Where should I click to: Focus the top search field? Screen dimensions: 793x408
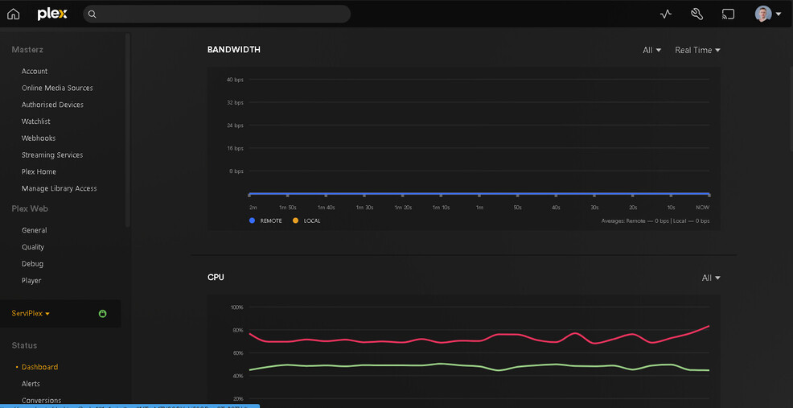click(x=216, y=14)
